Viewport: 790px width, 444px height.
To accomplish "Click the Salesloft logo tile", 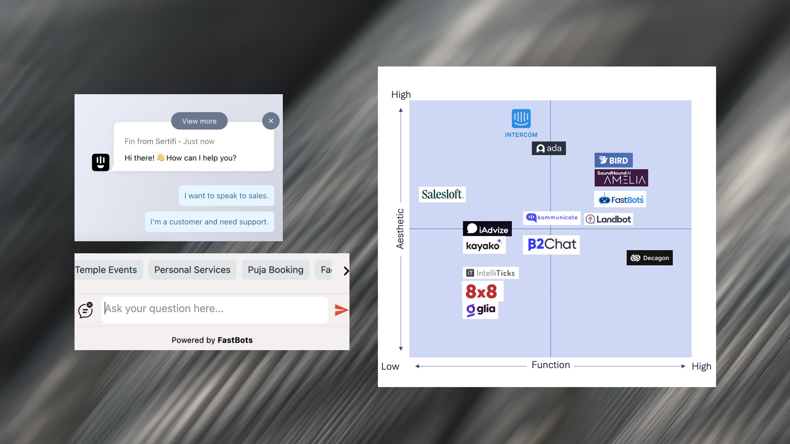I will pyautogui.click(x=442, y=194).
